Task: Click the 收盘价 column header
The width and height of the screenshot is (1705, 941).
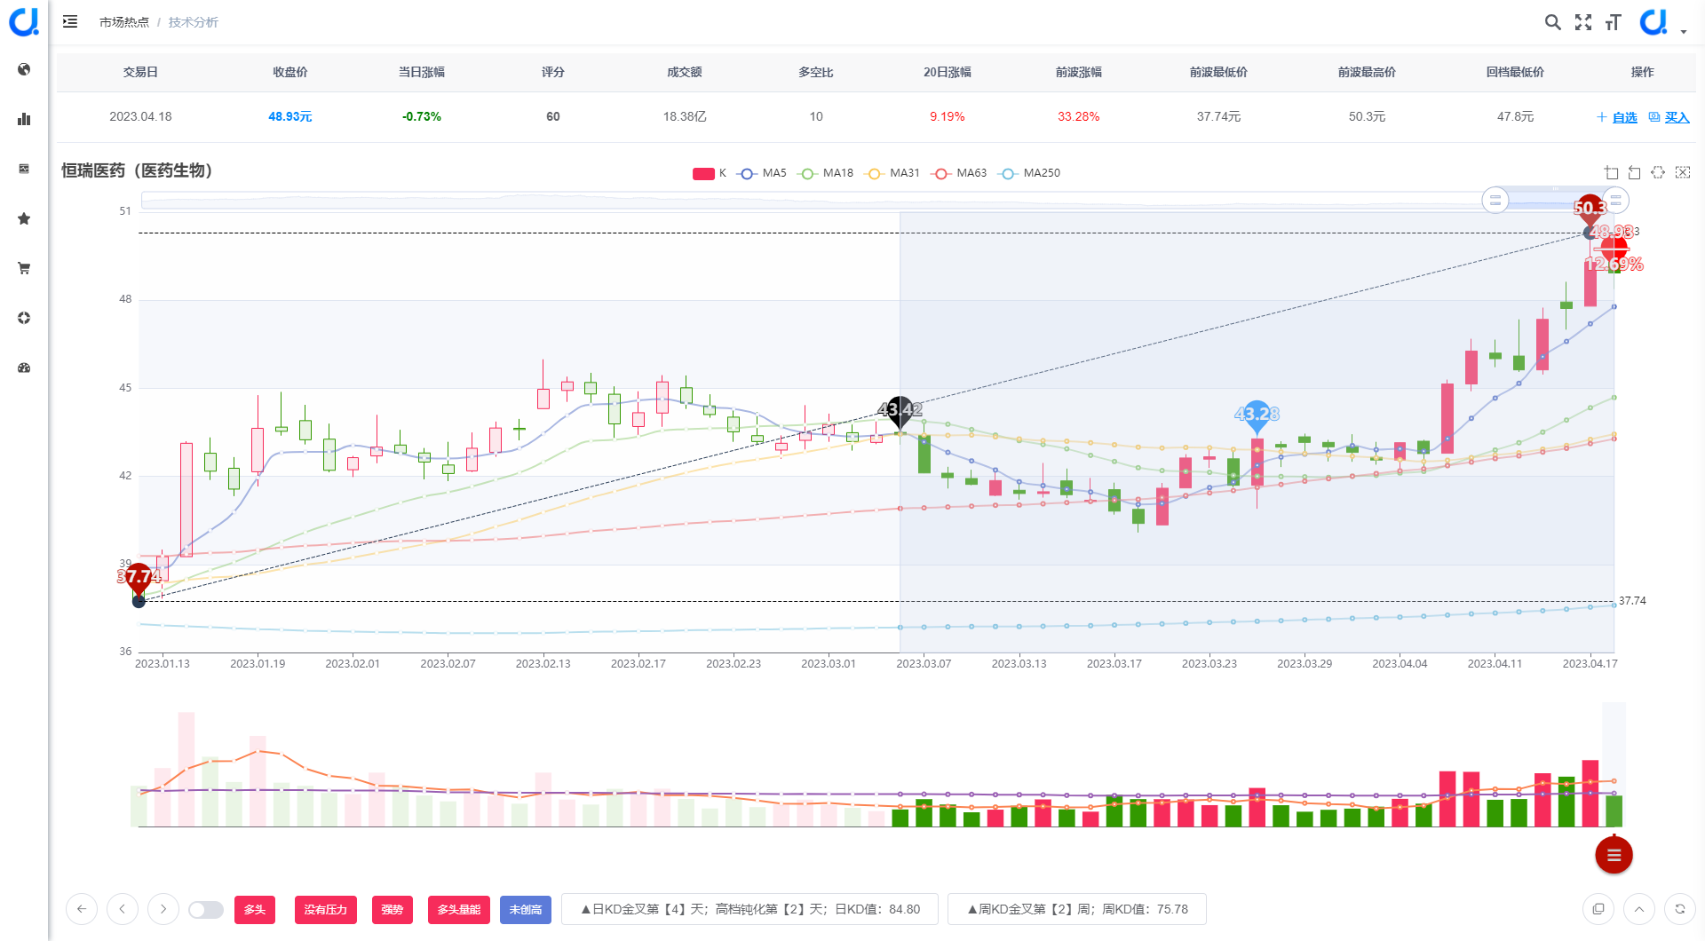Action: coord(290,72)
